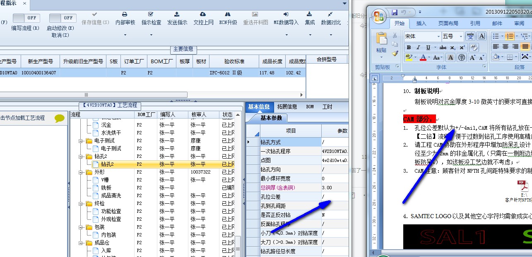Select 成品清洗 node in process tree

point(111,195)
